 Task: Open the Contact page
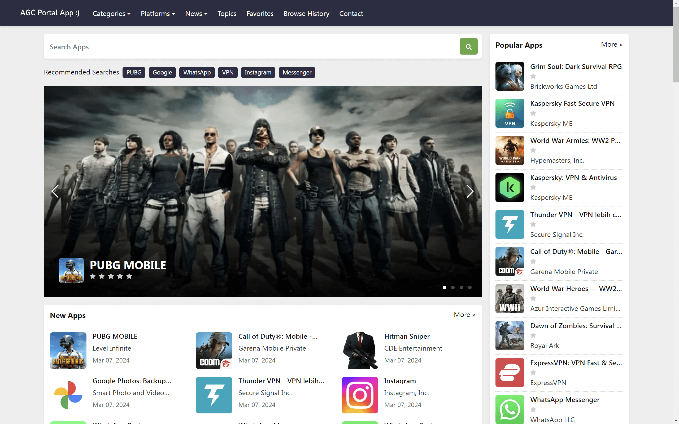(351, 14)
